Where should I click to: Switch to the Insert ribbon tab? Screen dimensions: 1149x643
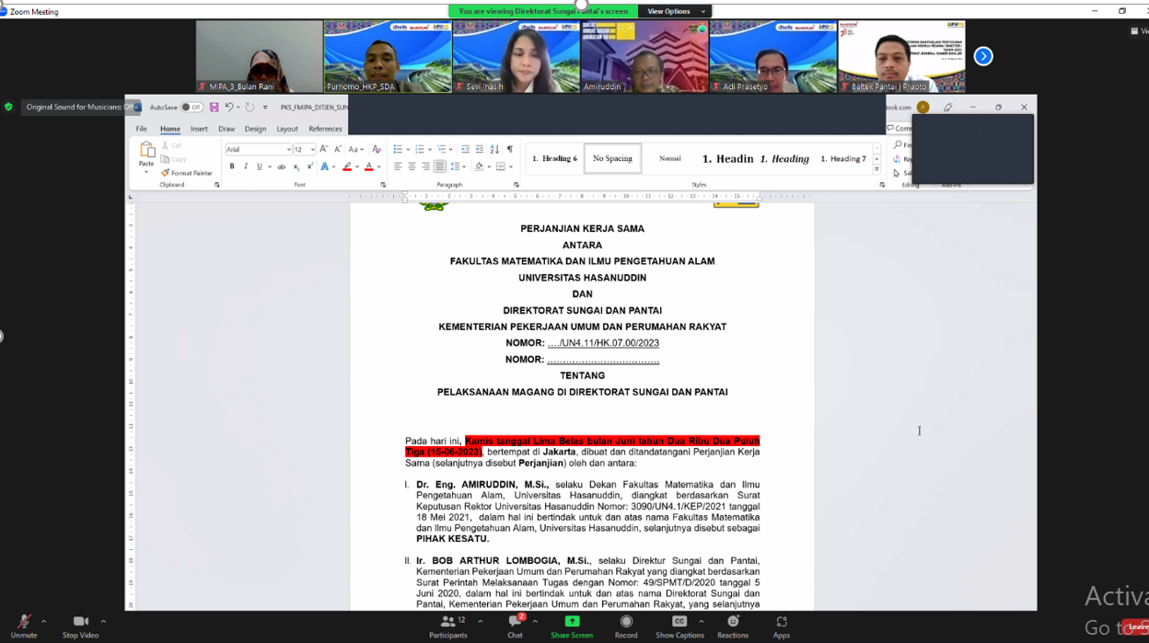199,129
